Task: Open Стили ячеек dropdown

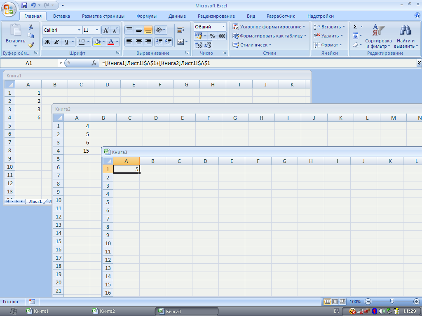Action: point(252,45)
